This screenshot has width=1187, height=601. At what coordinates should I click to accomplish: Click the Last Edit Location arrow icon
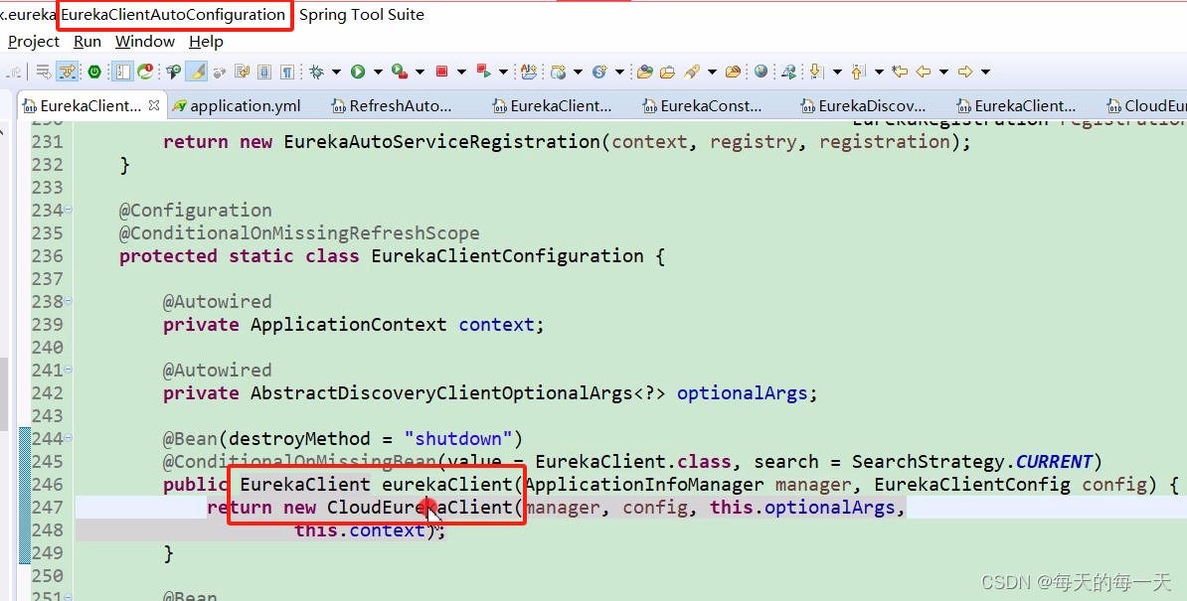[x=900, y=72]
